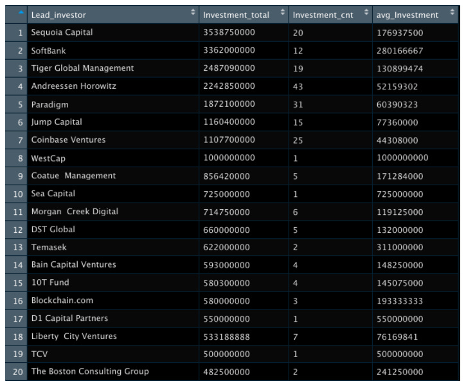Select the Bain Capital Ventures cell
This screenshot has height=386, width=466.
point(113,264)
